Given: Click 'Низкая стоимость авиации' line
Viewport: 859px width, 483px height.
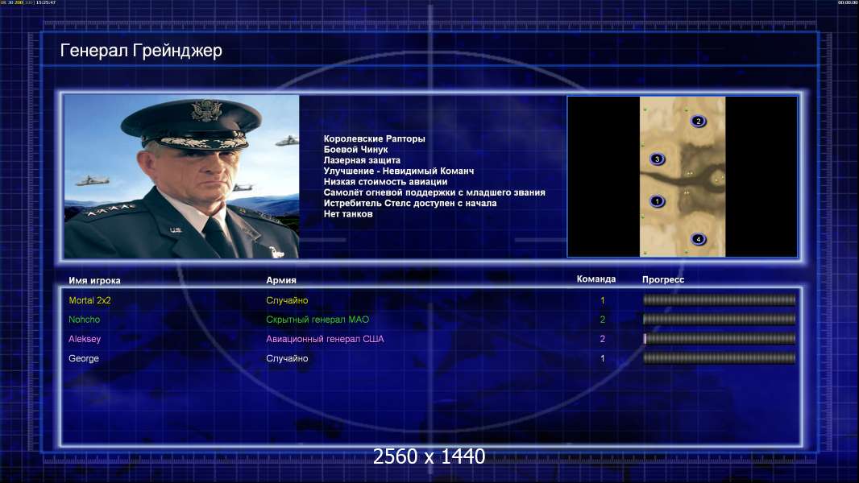Looking at the screenshot, I should pos(385,182).
